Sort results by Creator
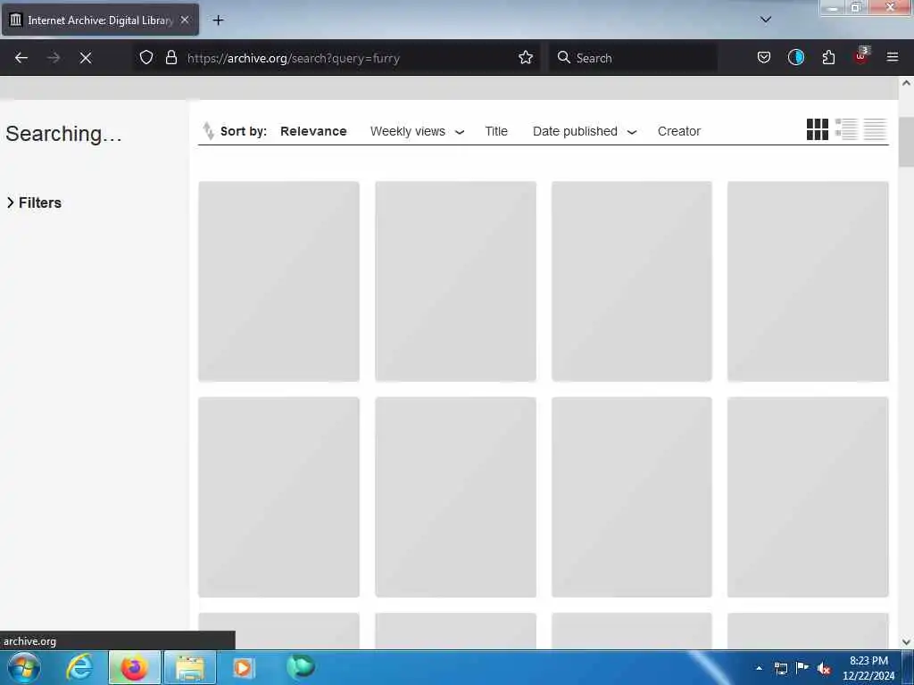This screenshot has height=685, width=914. [679, 131]
